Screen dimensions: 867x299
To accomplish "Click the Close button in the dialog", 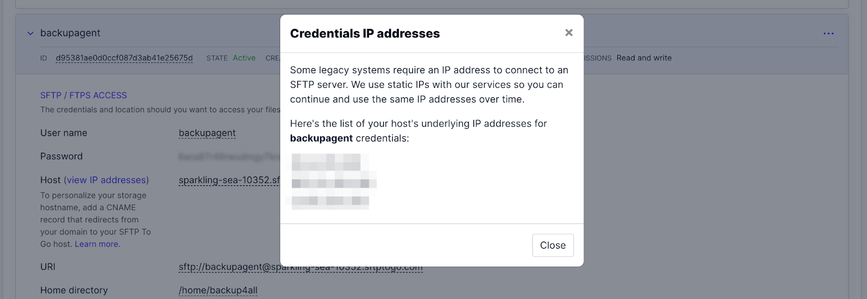I will (553, 245).
